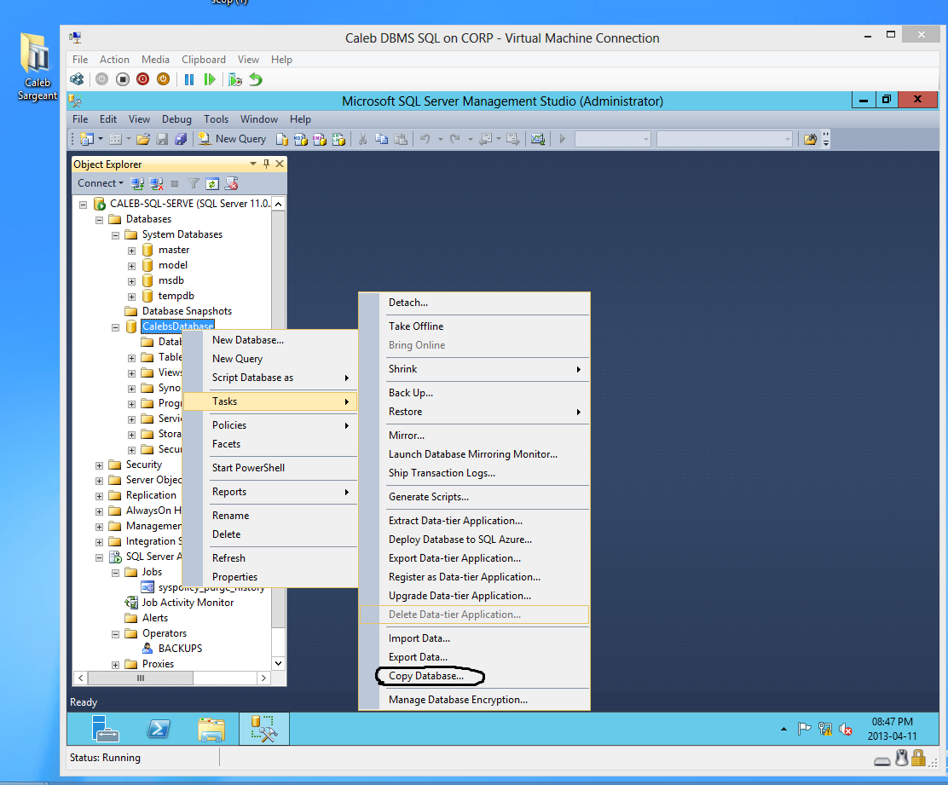Image resolution: width=948 pixels, height=785 pixels.
Task: Choose Export Data... menu item
Action: pos(475,657)
